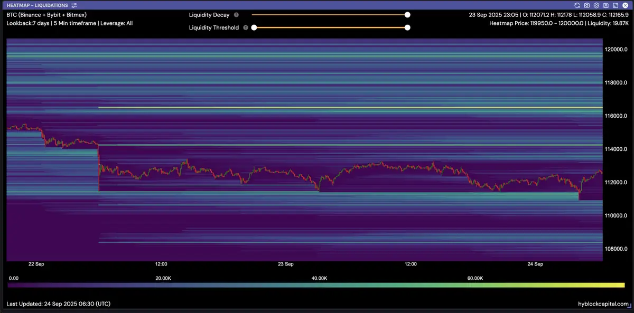This screenshot has width=634, height=313.
Task: Select the 23 Sep time axis marker
Action: (285, 264)
